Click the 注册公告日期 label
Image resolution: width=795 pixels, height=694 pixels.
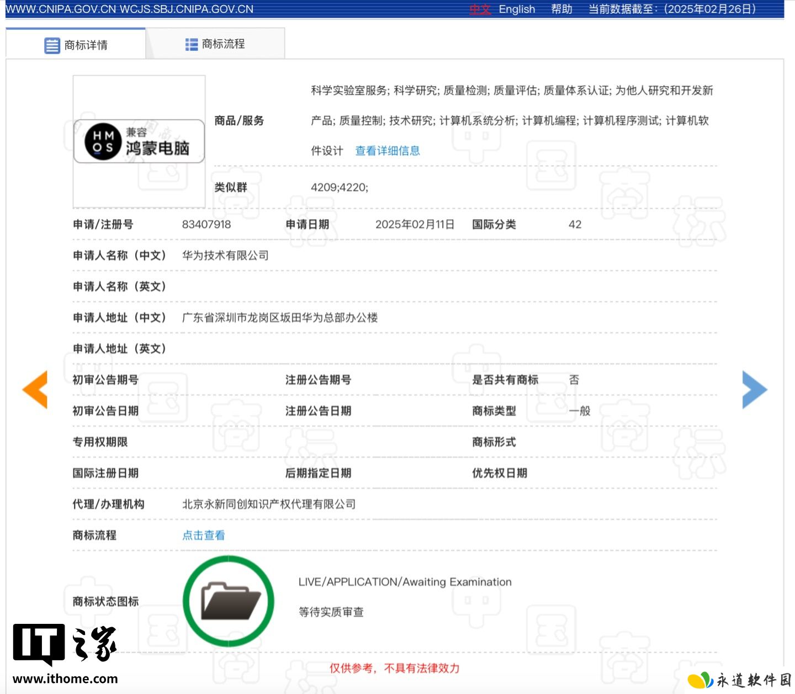pos(318,411)
